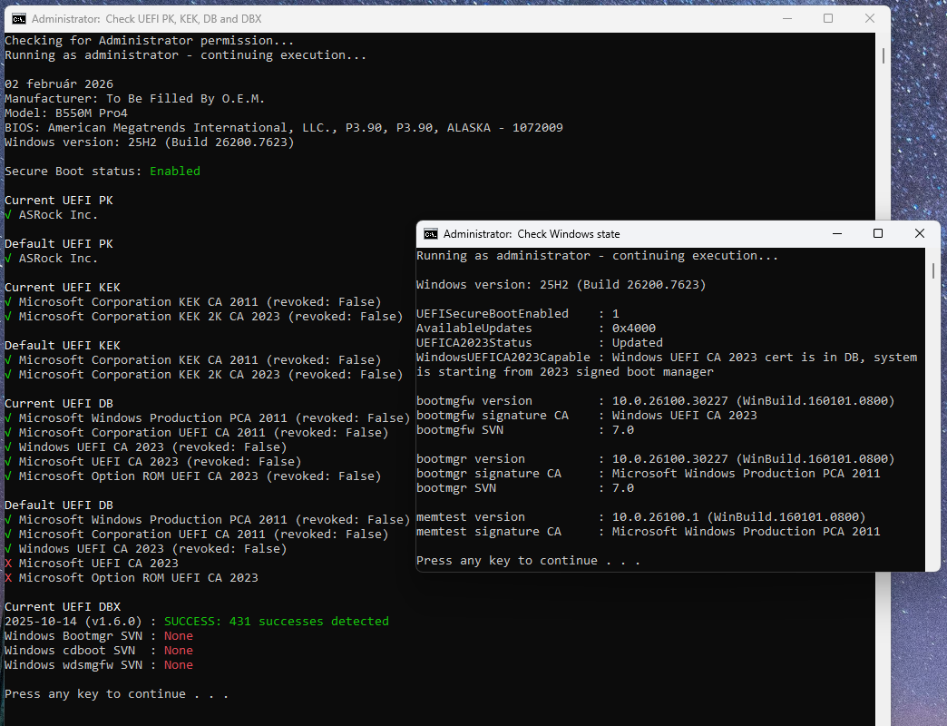Screen dimensions: 947x726
Task: Click KEK CA 2011 under Default UEFI KEK
Action: pyautogui.click(x=193, y=359)
